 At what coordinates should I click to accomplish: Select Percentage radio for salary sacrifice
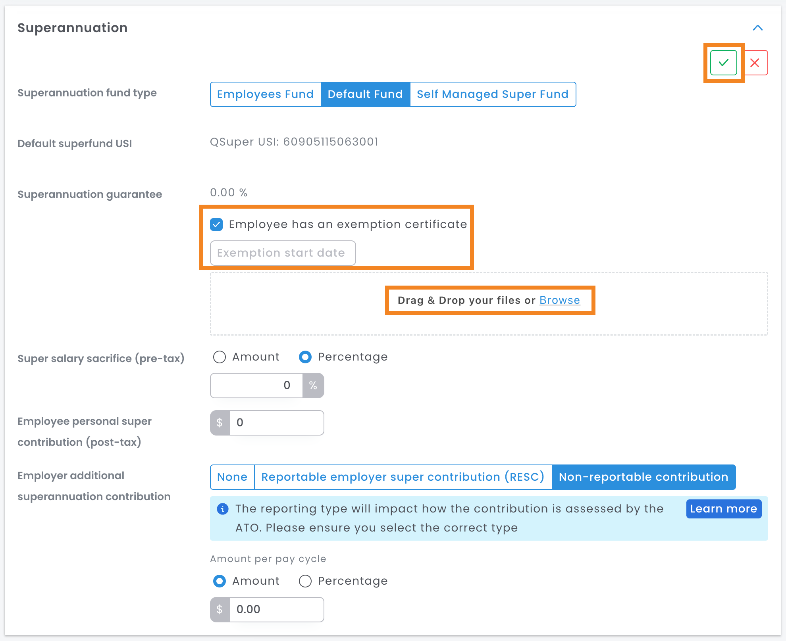tap(305, 357)
